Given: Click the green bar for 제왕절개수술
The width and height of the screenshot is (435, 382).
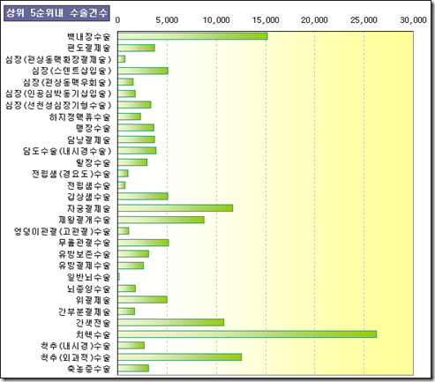Looking at the screenshot, I should coord(161,220).
